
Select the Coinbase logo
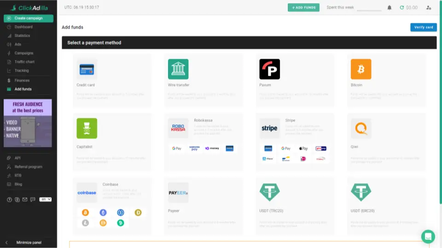(87, 192)
